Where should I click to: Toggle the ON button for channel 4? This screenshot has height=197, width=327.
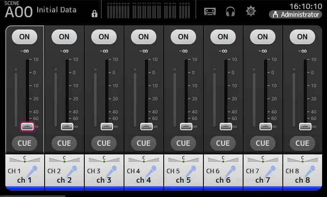tap(144, 37)
